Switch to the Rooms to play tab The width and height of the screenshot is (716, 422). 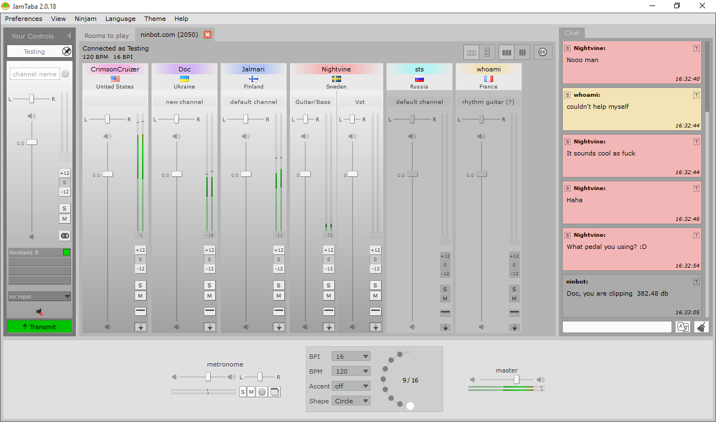tap(107, 36)
